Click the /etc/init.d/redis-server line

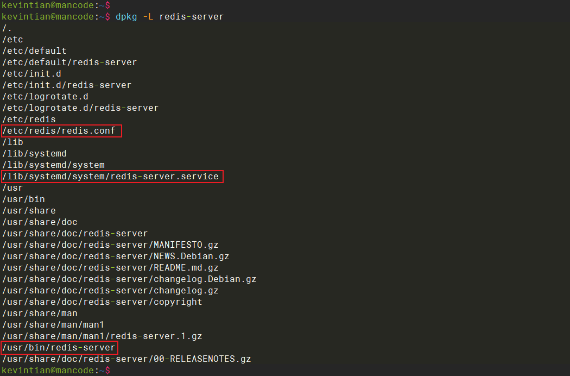pyautogui.click(x=67, y=85)
